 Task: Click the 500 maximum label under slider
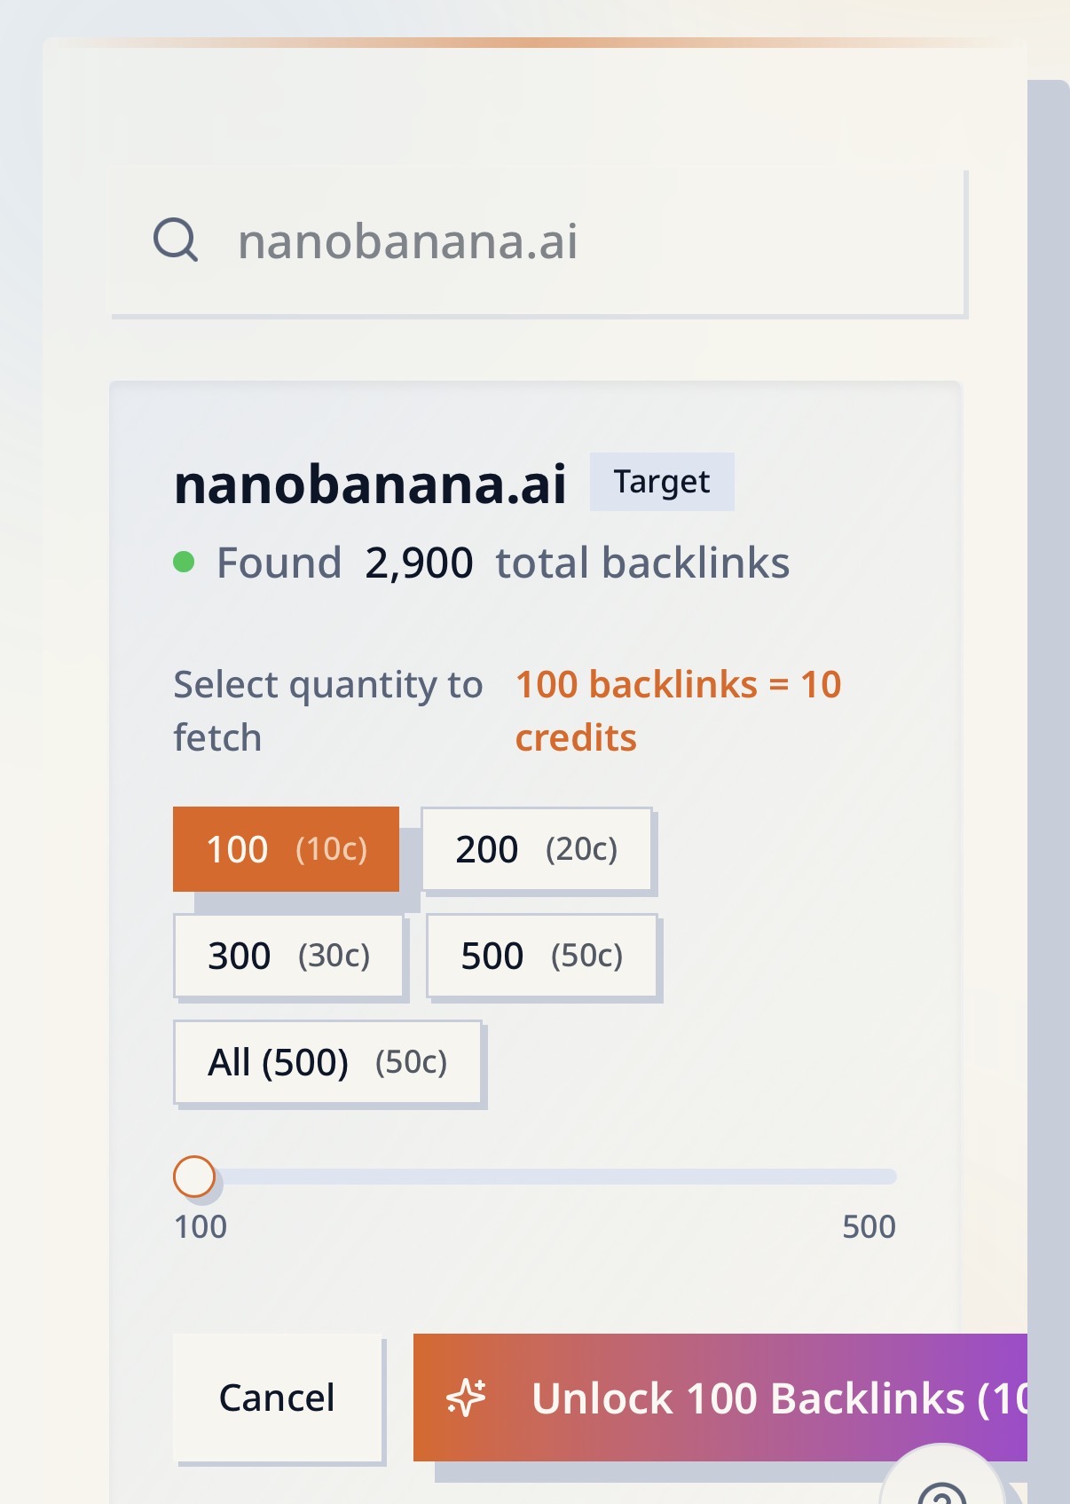[x=869, y=1227]
